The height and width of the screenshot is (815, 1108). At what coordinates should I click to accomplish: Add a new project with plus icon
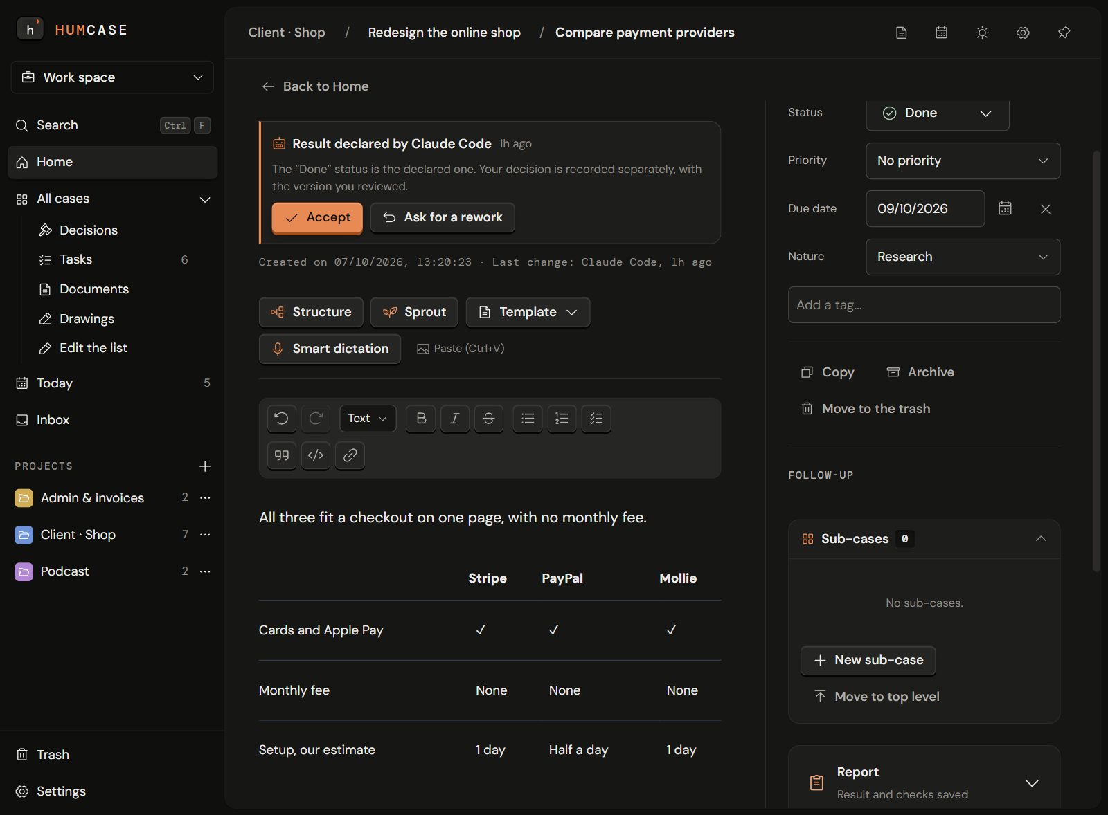(205, 466)
